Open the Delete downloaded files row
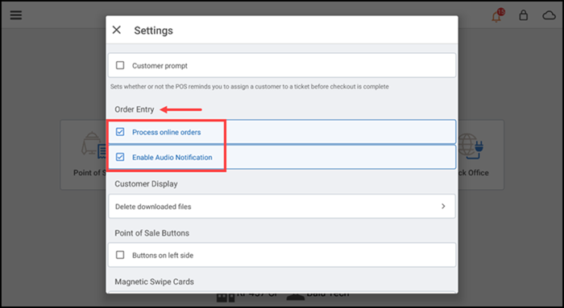The height and width of the screenshot is (308, 564). click(x=282, y=207)
